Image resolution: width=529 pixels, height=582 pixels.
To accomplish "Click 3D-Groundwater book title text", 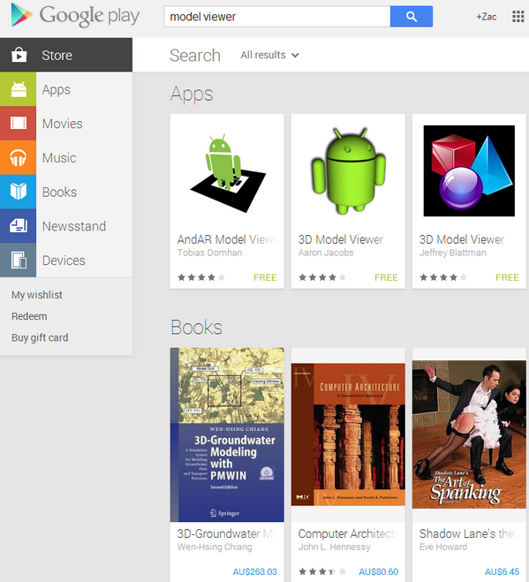I will [227, 533].
